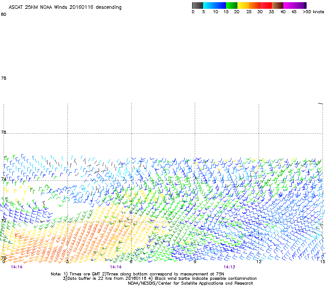The width and height of the screenshot is (326, 286).
Task: Click the "10" label under the color scale
Action: 215,12
